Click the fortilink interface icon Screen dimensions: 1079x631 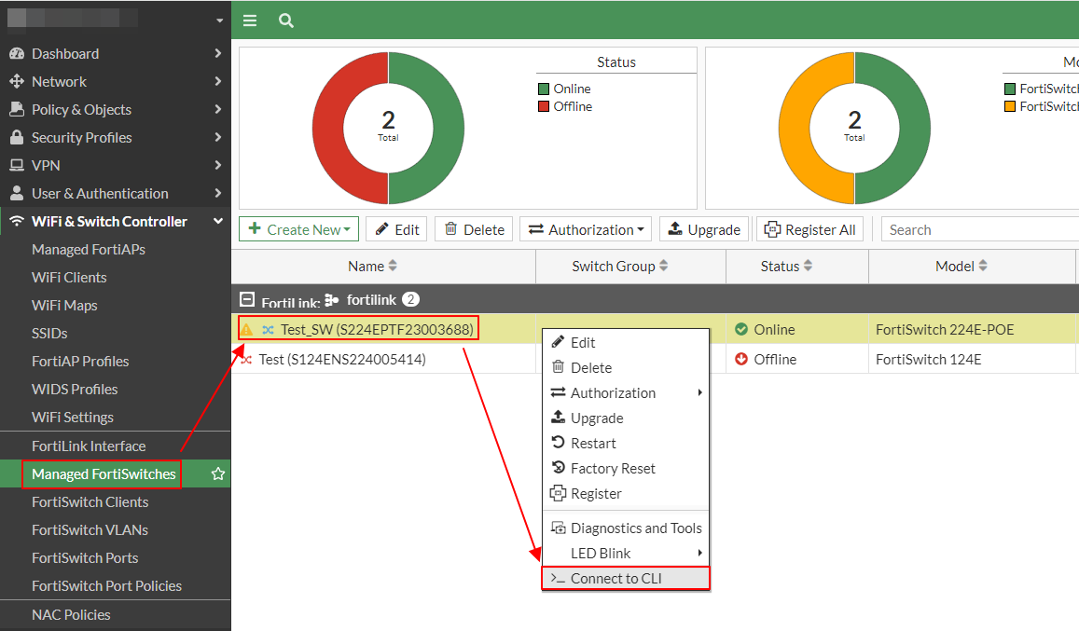pyautogui.click(x=332, y=300)
